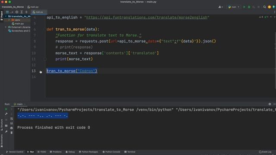The height and width of the screenshot is (155, 276).
Task: Open the user account dropdown in the toolbar
Action: (221, 7)
